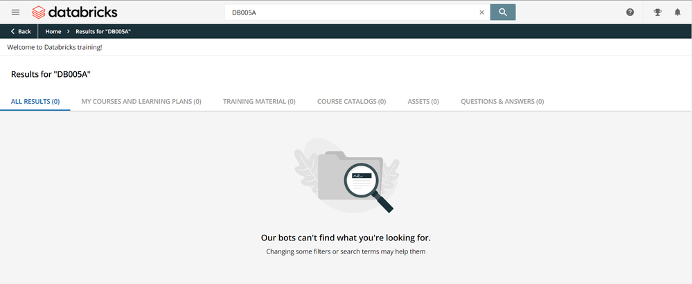Clear the search box with X
The image size is (692, 284).
(x=481, y=12)
